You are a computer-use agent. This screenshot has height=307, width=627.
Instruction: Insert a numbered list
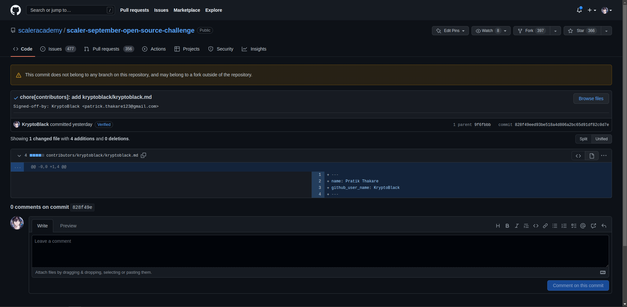click(564, 226)
